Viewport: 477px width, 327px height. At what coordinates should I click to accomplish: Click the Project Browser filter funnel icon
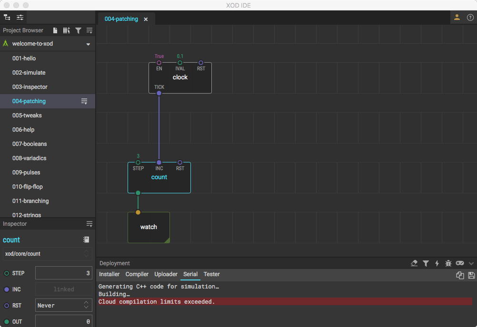click(x=78, y=30)
